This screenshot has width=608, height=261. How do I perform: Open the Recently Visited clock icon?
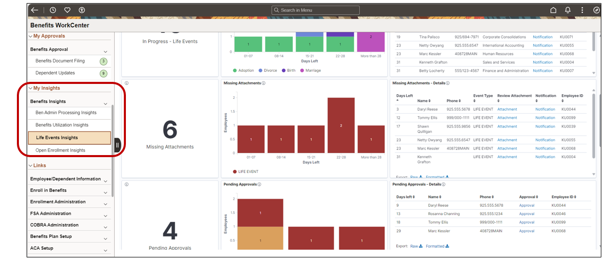[53, 10]
